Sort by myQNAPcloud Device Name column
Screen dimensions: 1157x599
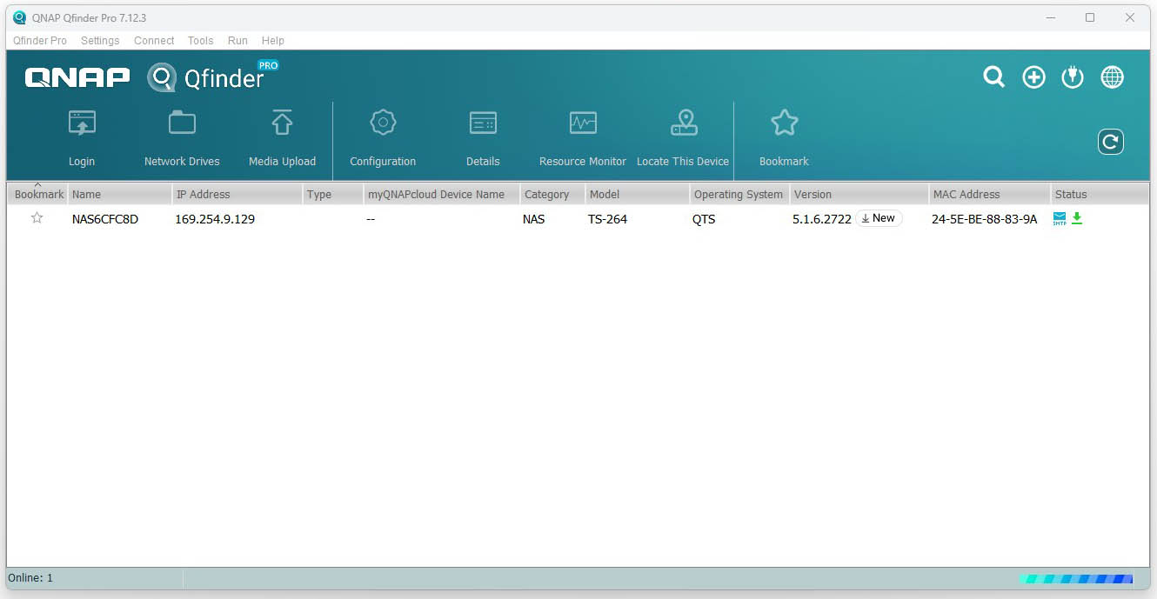442,194
